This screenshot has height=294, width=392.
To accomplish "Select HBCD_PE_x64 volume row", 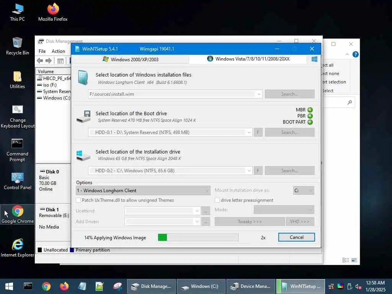I will 54,78.
